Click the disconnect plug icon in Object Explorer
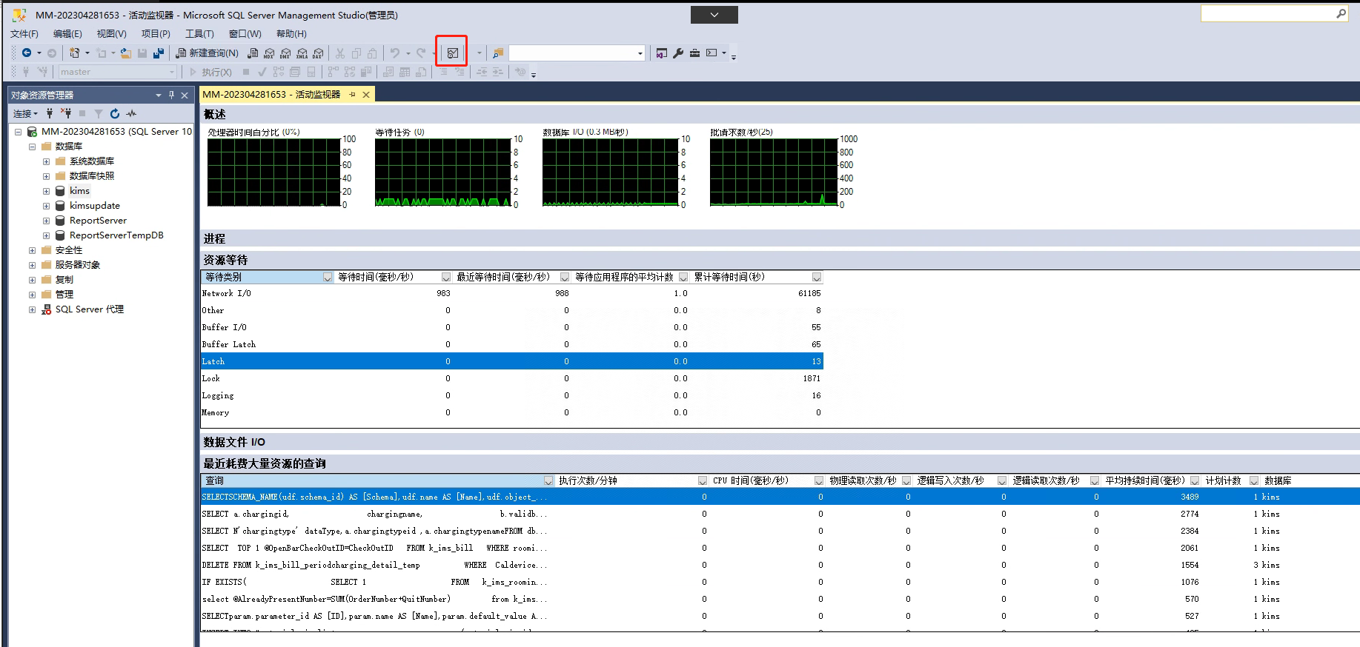 pyautogui.click(x=66, y=113)
